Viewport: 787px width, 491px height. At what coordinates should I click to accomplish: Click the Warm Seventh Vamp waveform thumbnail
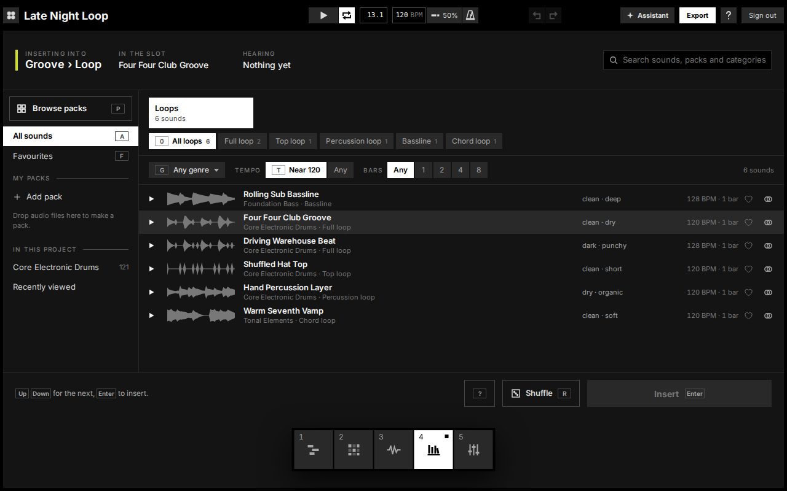(x=201, y=315)
